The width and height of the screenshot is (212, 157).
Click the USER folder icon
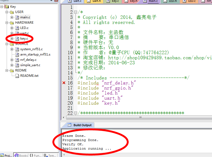[11, 12]
